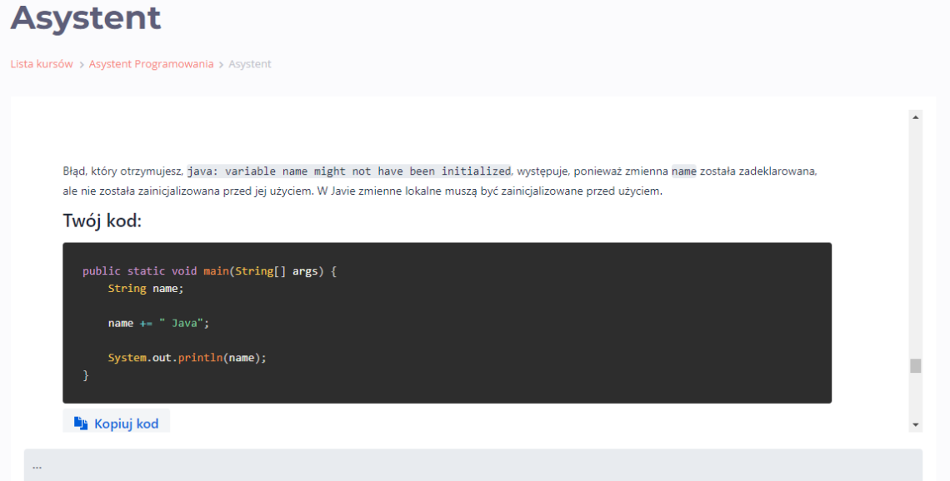This screenshot has height=481, width=950.
Task: Click the Asystent page title
Action: [86, 17]
